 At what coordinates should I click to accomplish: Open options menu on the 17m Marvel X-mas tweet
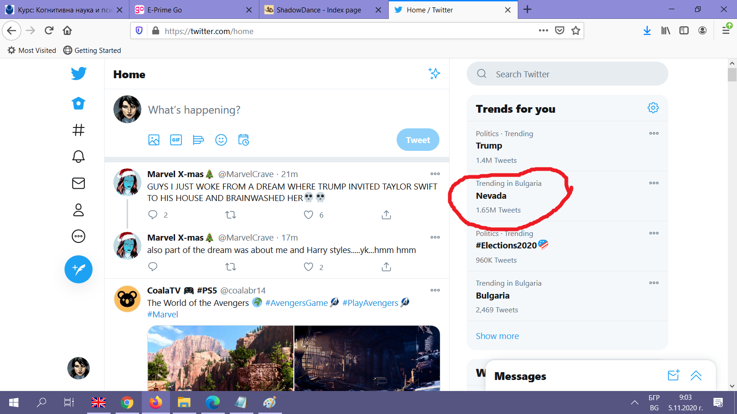(435, 237)
